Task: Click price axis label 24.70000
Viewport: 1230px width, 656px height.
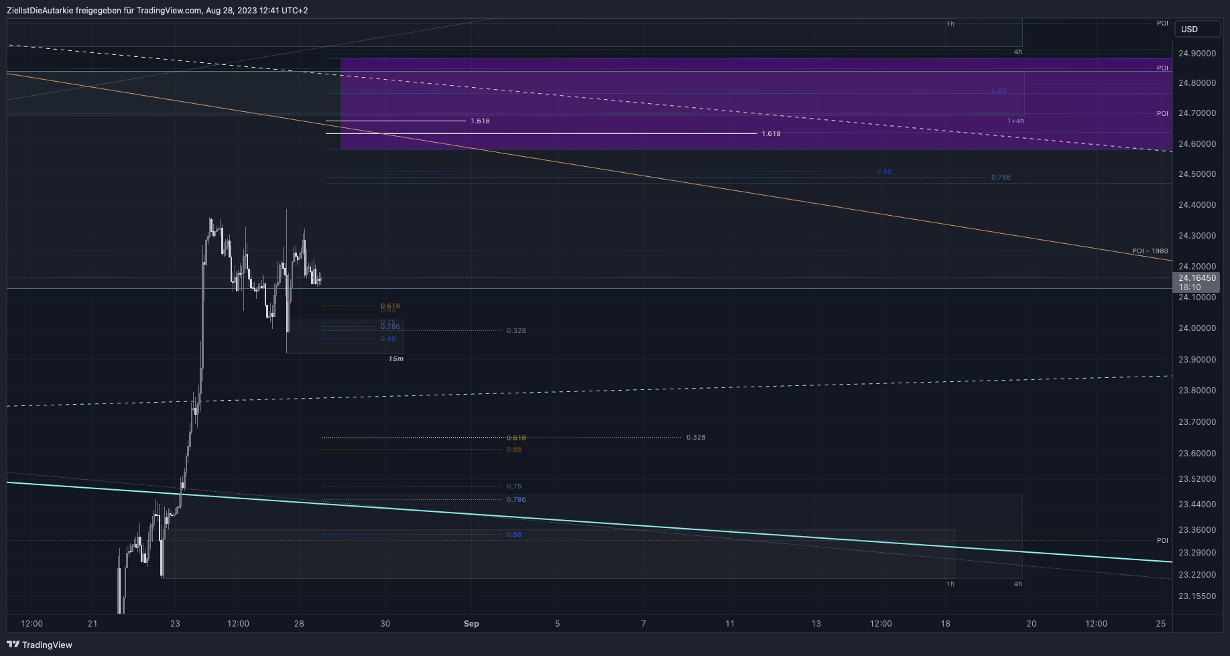Action: pos(1196,113)
